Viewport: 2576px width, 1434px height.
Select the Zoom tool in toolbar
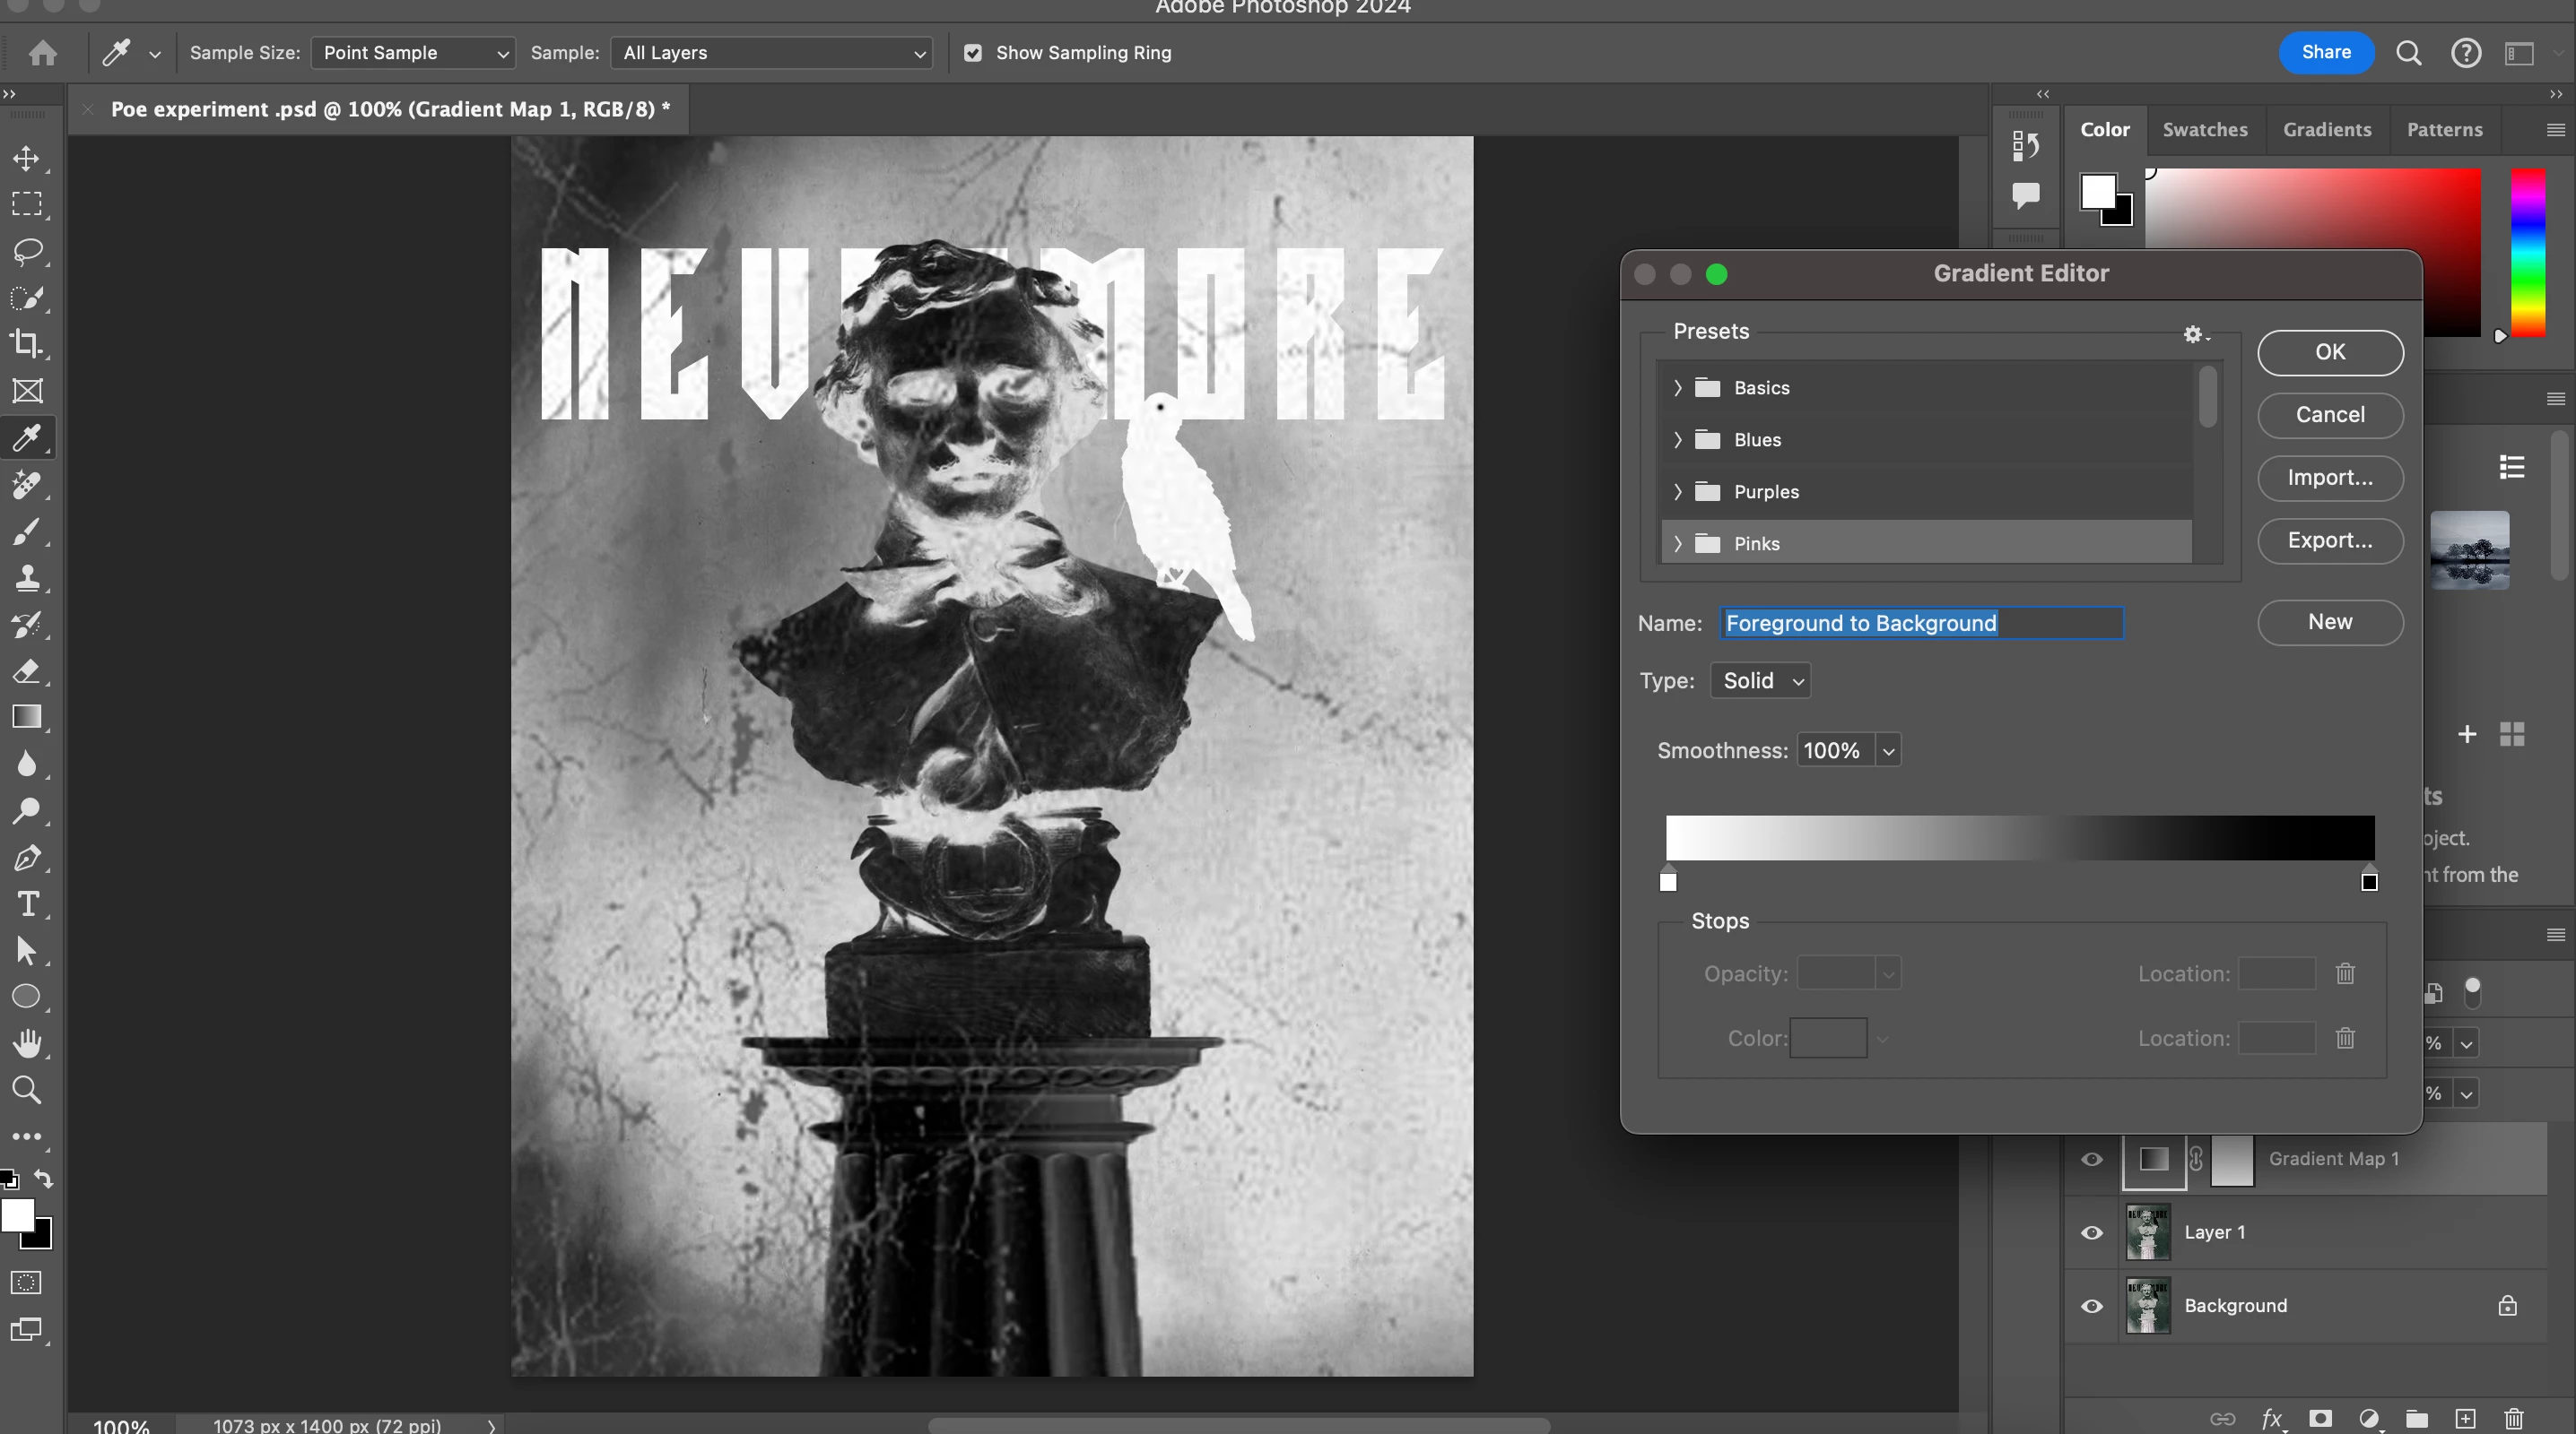click(x=27, y=1089)
